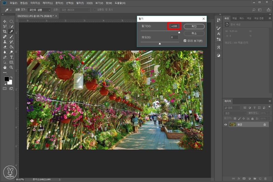Click the delete layer trash icon
The width and height of the screenshot is (273, 182).
pyautogui.click(x=265, y=178)
